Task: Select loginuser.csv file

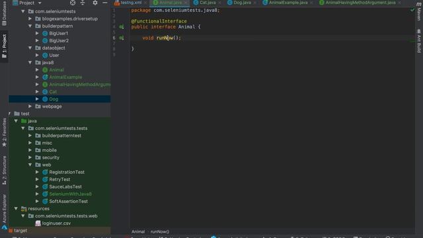Action: coord(56,223)
